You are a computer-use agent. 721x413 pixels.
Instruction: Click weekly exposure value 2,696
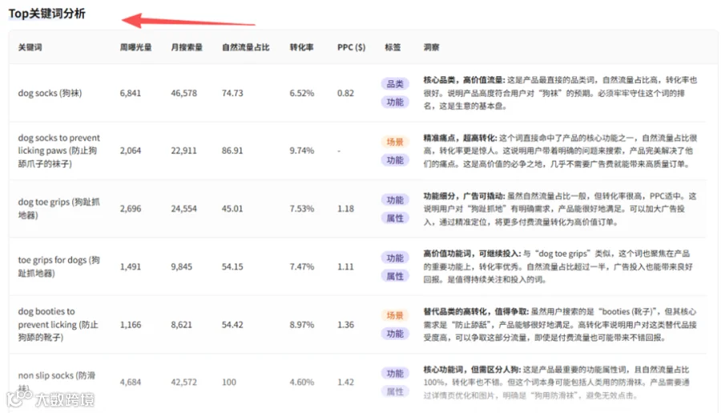point(131,209)
